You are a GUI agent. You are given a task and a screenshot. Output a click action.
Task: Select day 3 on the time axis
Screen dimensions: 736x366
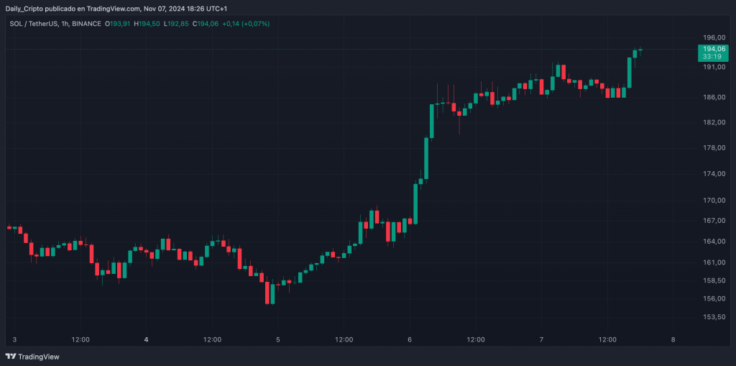(14, 339)
